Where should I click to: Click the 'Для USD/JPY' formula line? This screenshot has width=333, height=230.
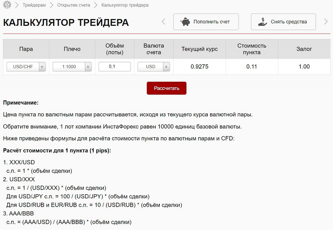78,196
